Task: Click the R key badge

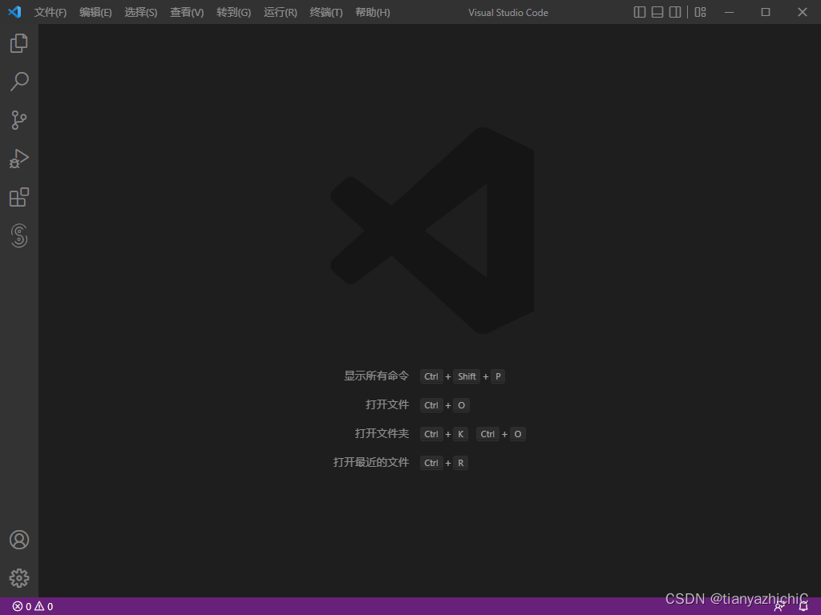Action: point(461,463)
